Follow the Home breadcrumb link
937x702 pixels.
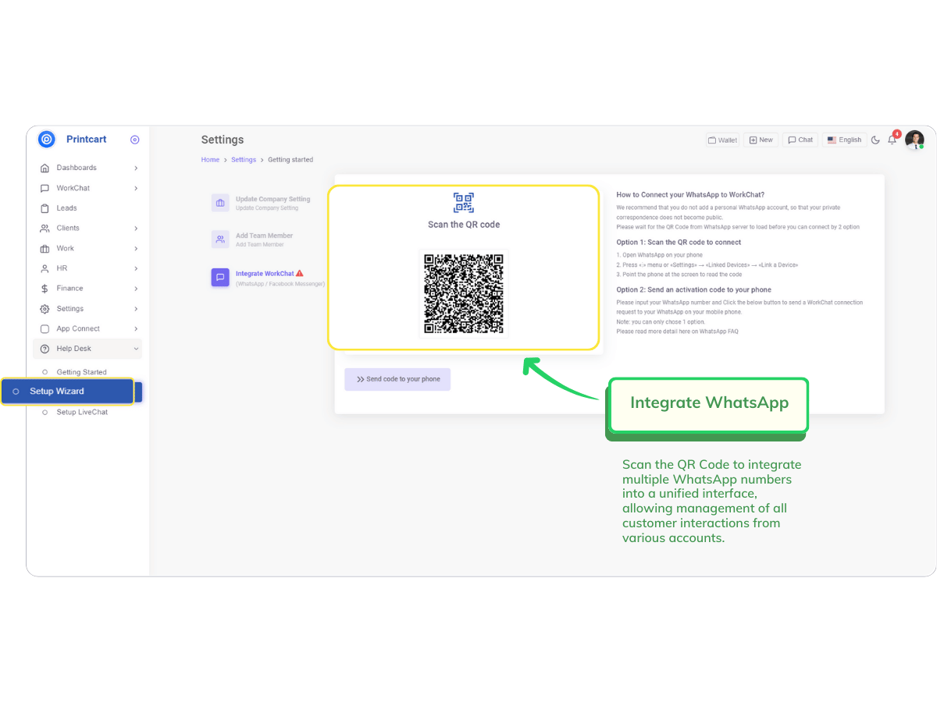(x=210, y=160)
